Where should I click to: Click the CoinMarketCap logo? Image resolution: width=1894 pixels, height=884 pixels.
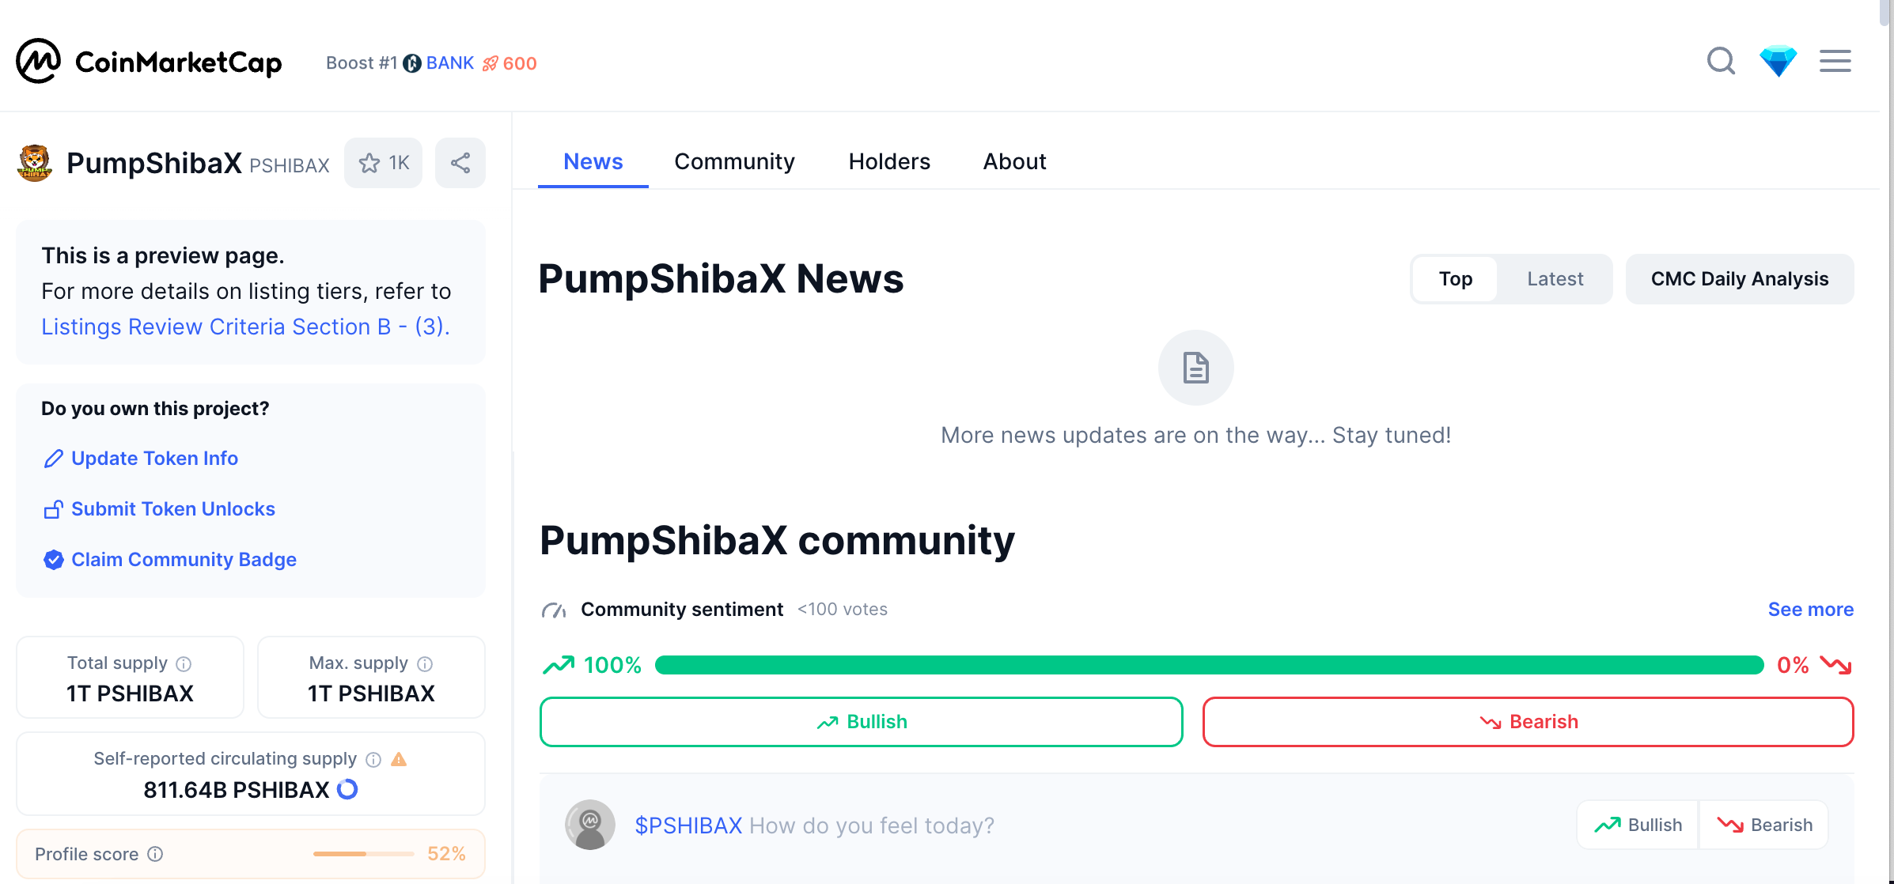(x=149, y=62)
